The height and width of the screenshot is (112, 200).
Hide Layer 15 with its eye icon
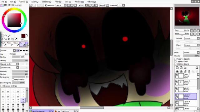pyautogui.click(x=177, y=75)
